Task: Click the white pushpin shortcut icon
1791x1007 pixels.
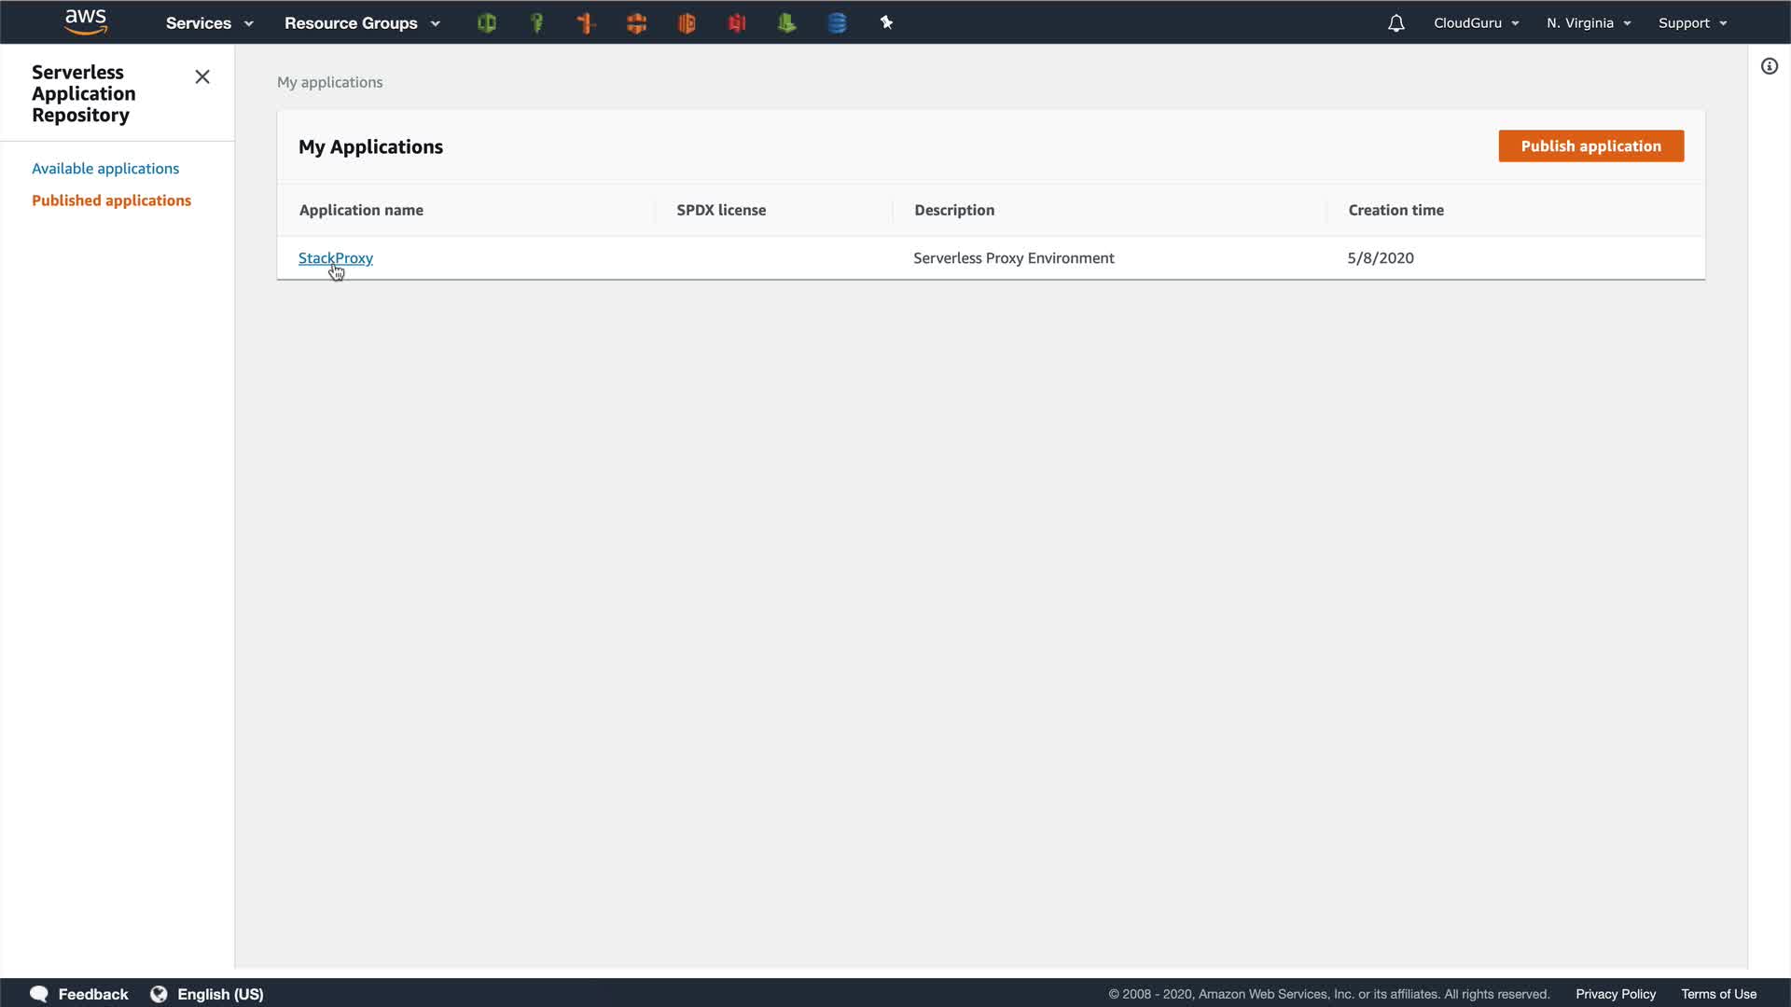Action: tap(886, 23)
